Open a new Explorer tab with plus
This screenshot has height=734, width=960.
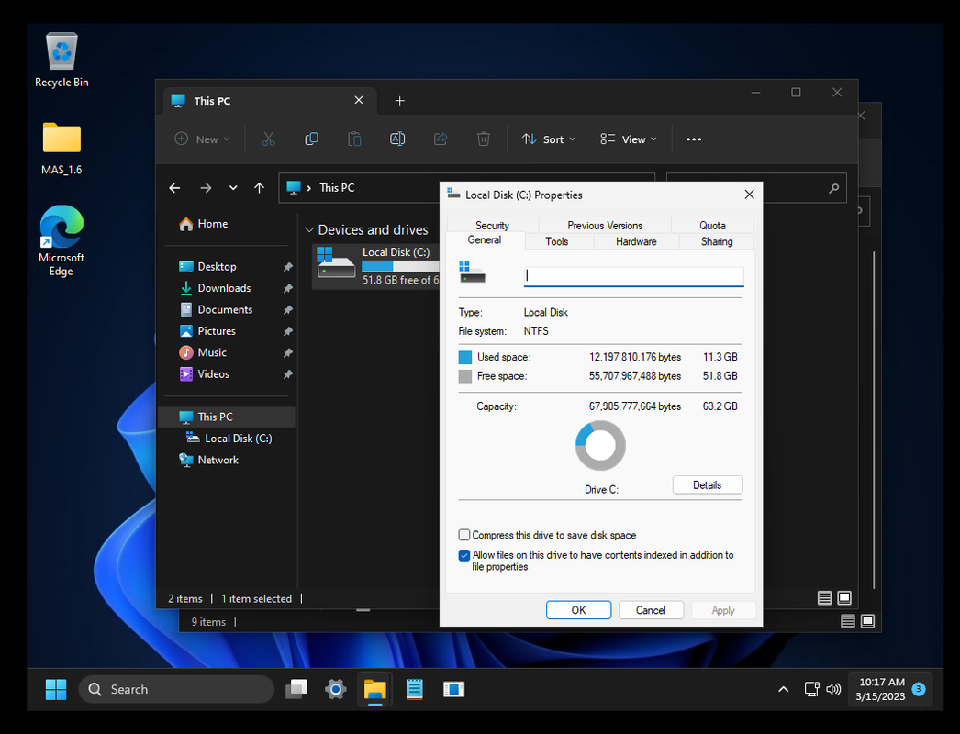coord(400,100)
